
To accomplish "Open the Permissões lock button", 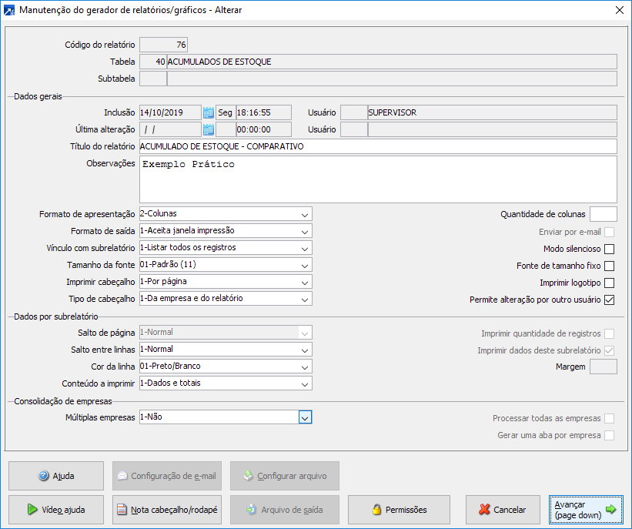I will (399, 510).
